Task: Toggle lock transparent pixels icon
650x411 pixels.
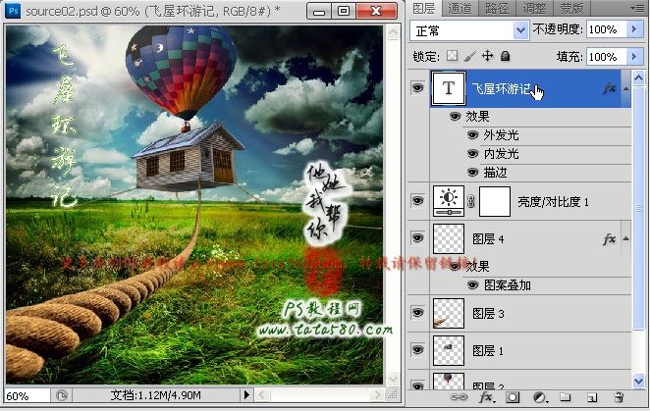Action: point(453,56)
